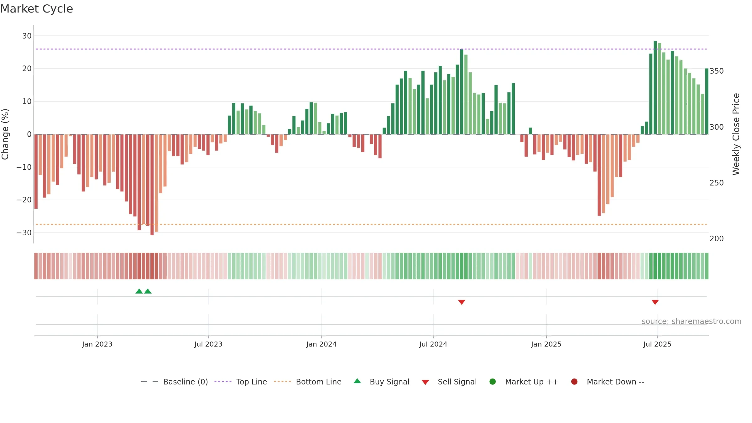Click the Change (%) axis title

click(x=5, y=134)
